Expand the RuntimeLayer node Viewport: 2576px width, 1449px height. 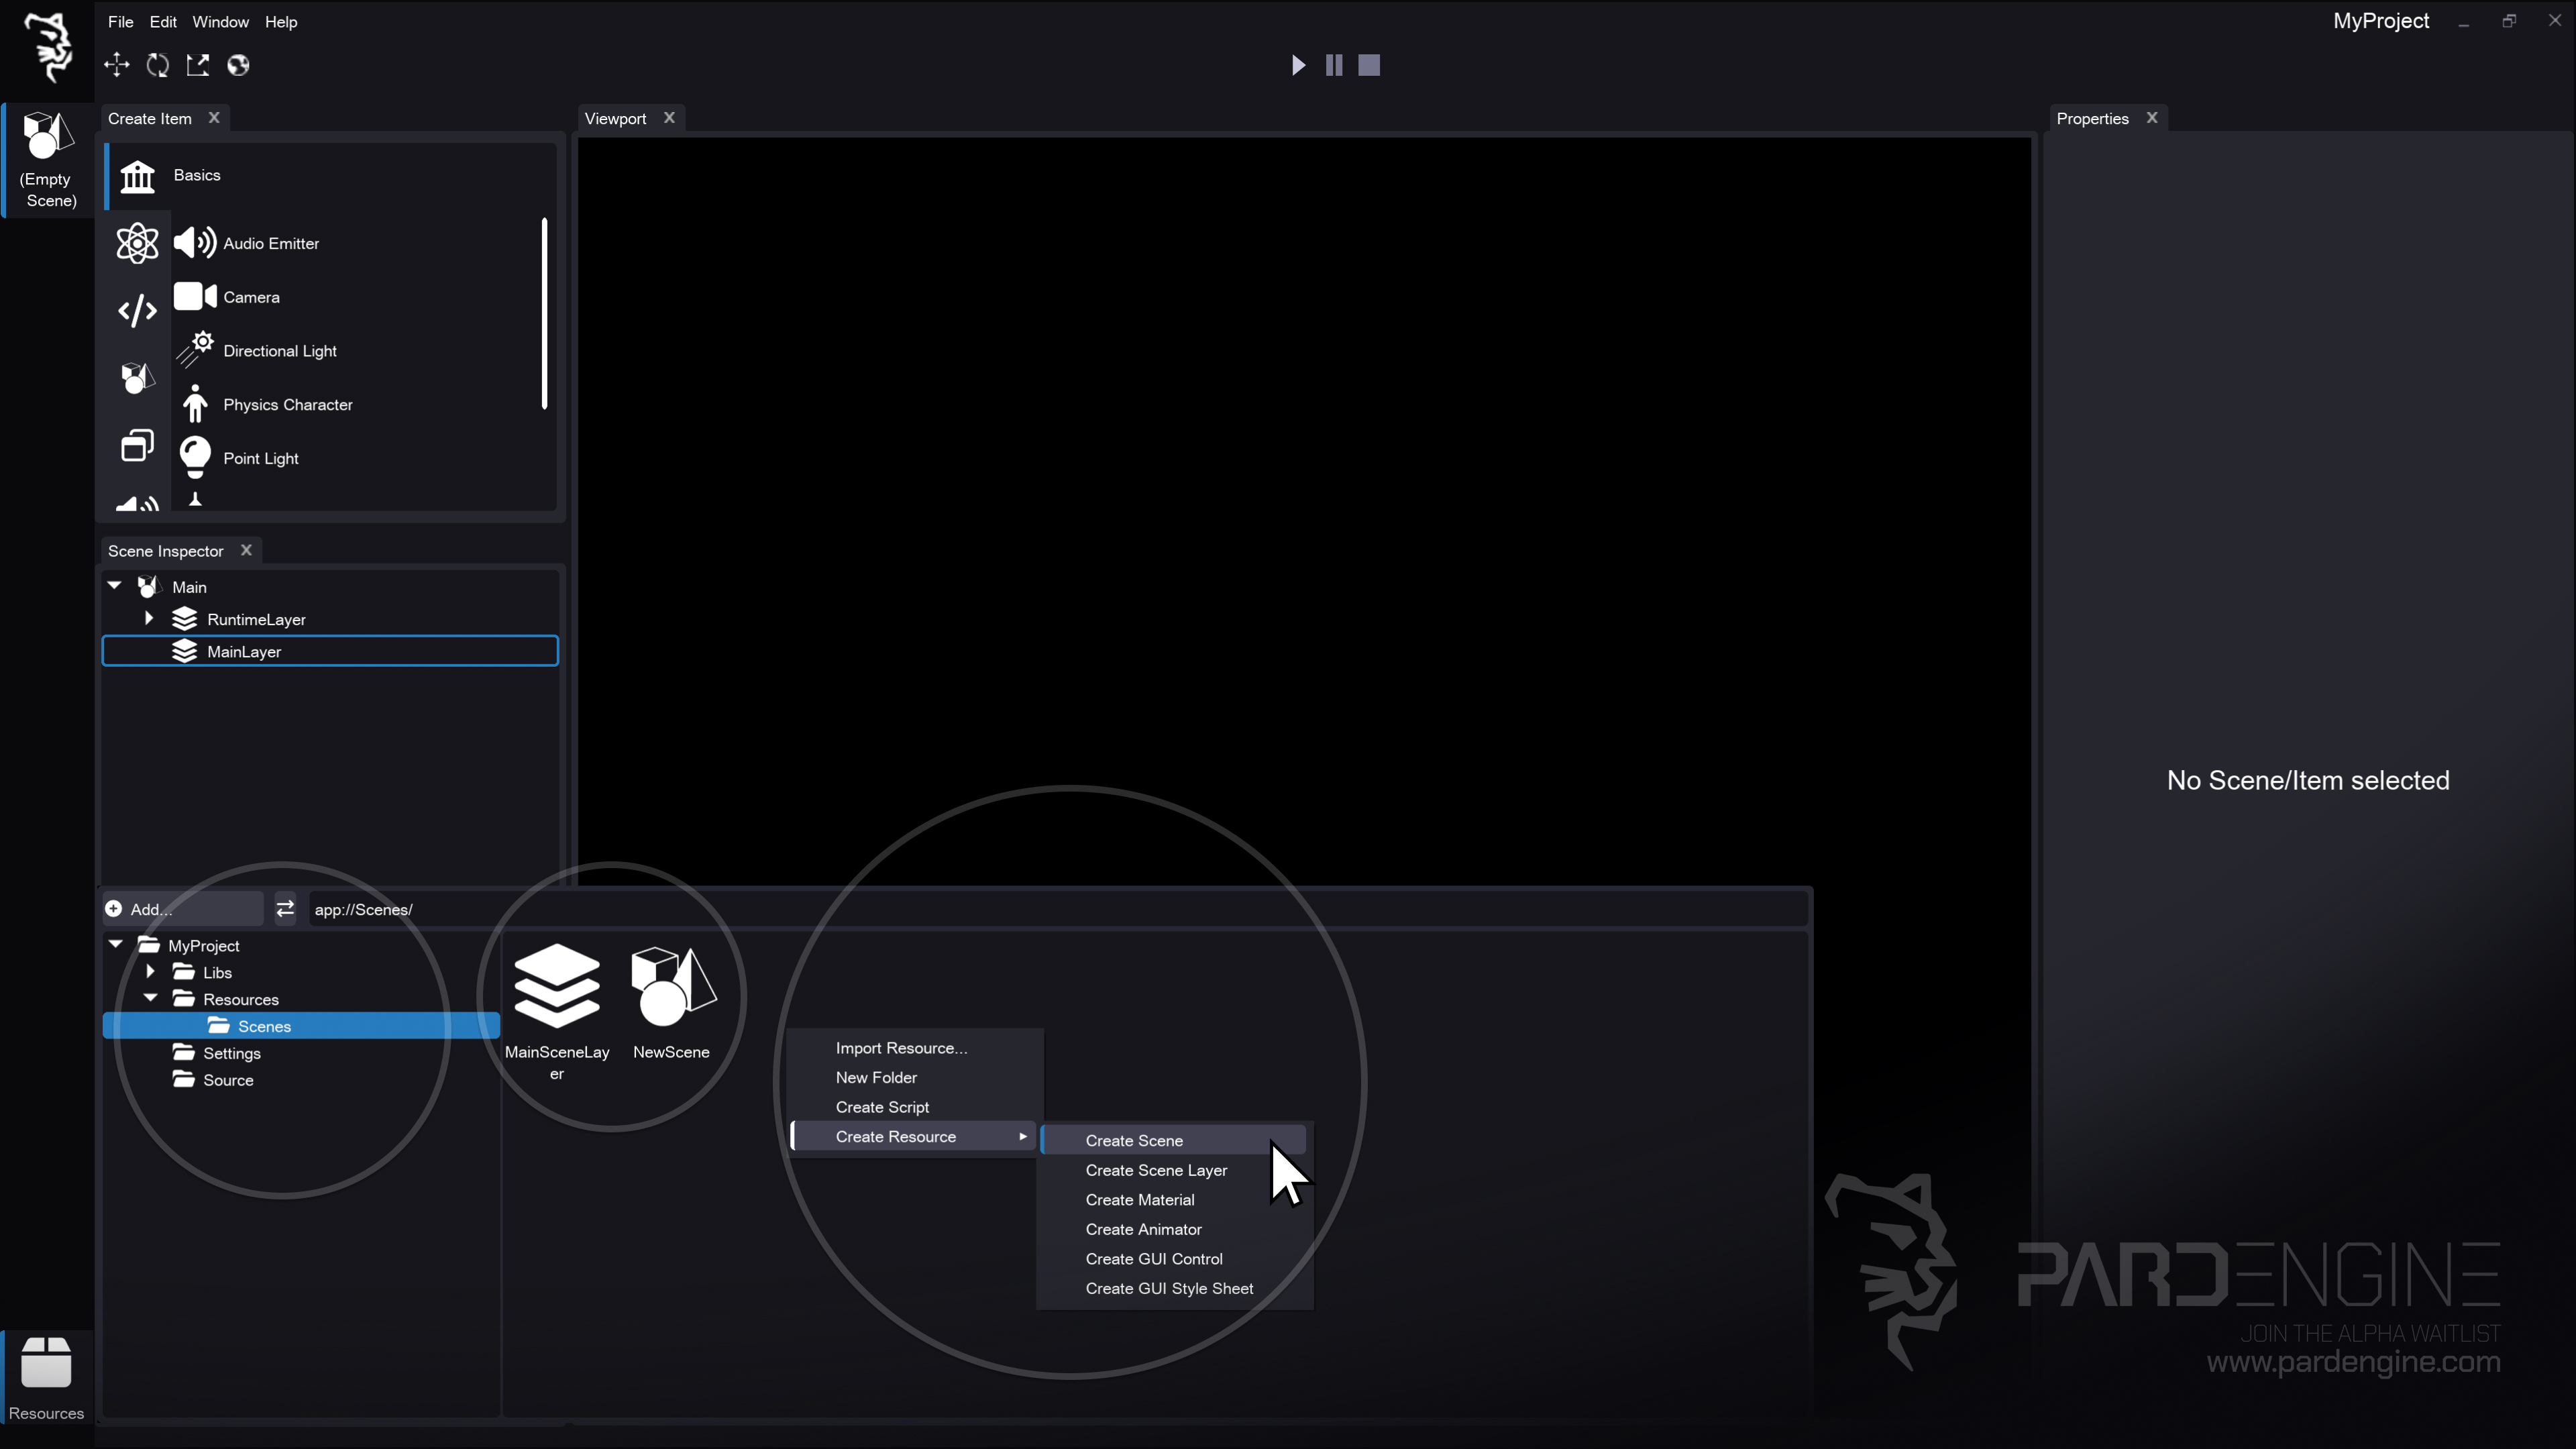tap(149, 618)
